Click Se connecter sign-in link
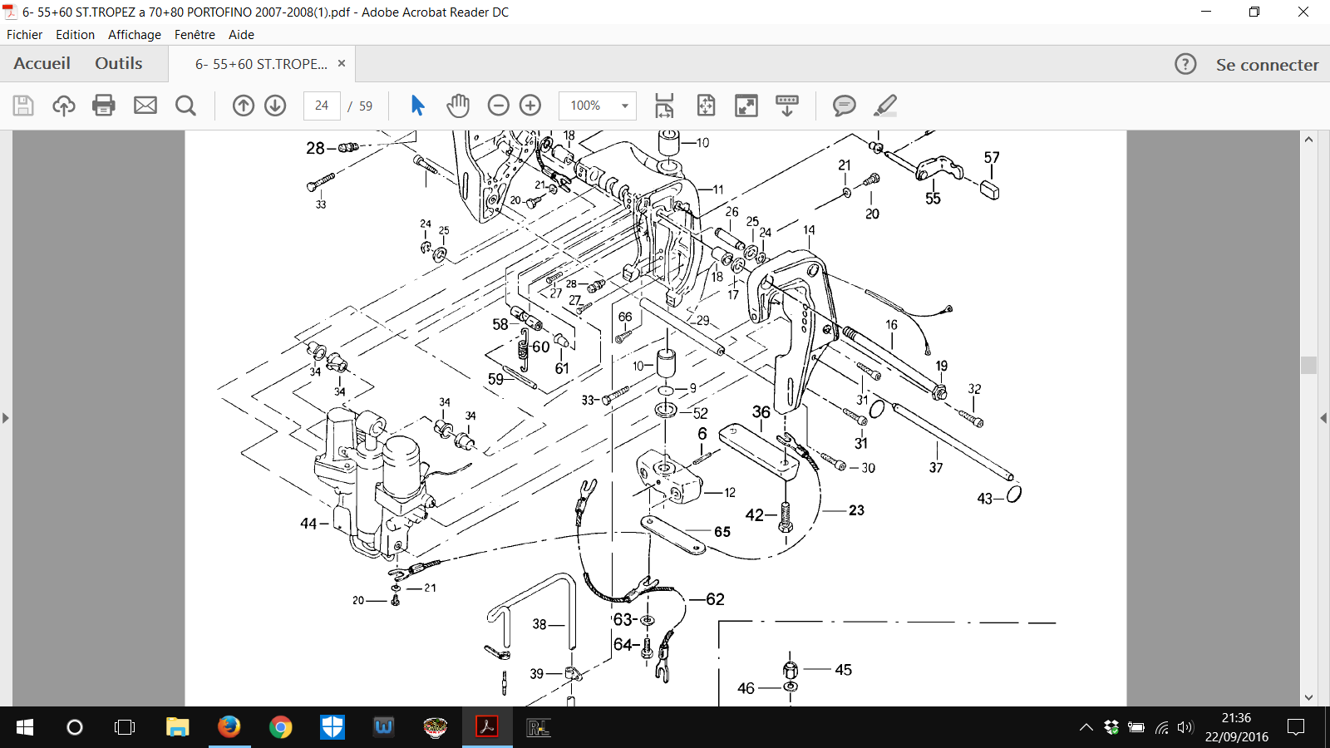Image resolution: width=1330 pixels, height=748 pixels. pos(1267,65)
